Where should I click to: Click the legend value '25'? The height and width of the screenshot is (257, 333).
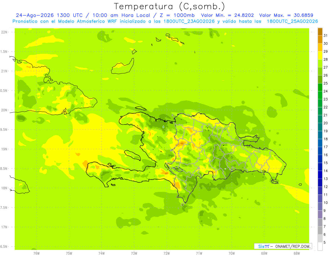326,83
